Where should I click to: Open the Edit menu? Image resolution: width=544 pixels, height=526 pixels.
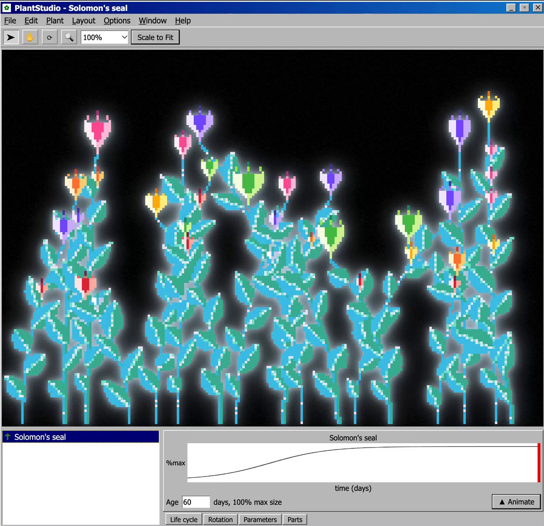[31, 20]
